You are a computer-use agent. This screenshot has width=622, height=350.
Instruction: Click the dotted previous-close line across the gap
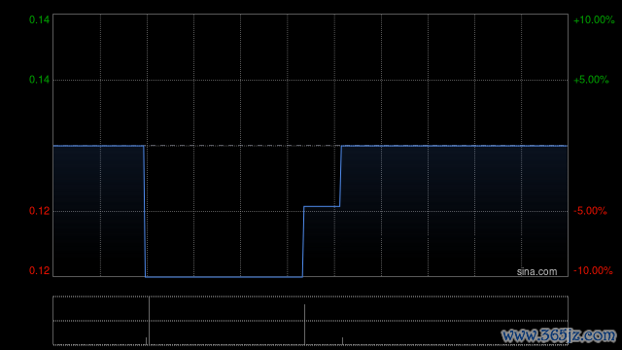point(243,146)
